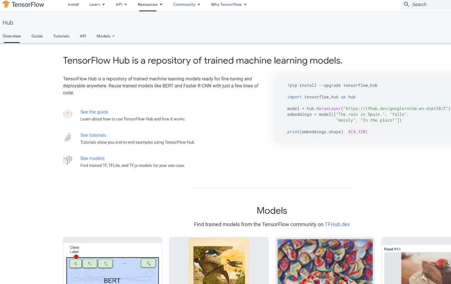The height and width of the screenshot is (284, 451).
Task: Open the Why TensorFlow dropdown
Action: (229, 5)
